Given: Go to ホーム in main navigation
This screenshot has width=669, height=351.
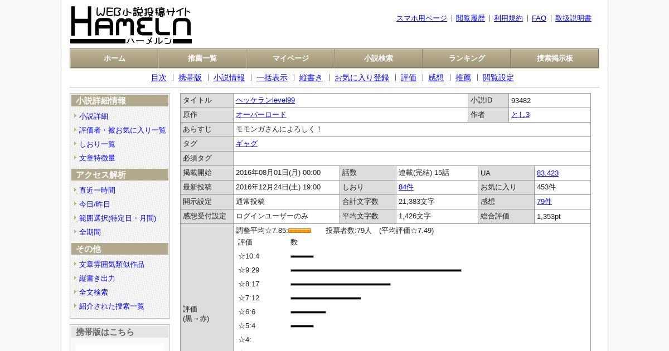Looking at the screenshot, I should (114, 58).
